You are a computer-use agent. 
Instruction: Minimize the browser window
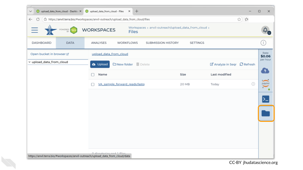point(250,11)
